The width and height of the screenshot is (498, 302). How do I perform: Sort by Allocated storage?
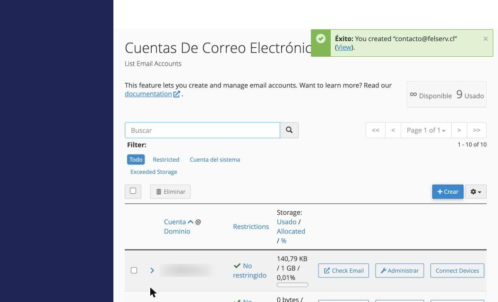291,232
